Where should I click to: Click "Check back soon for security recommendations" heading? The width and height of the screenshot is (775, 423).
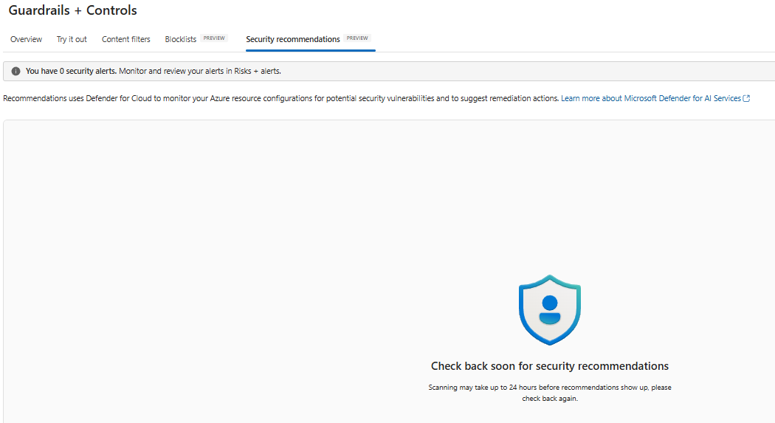[550, 366]
